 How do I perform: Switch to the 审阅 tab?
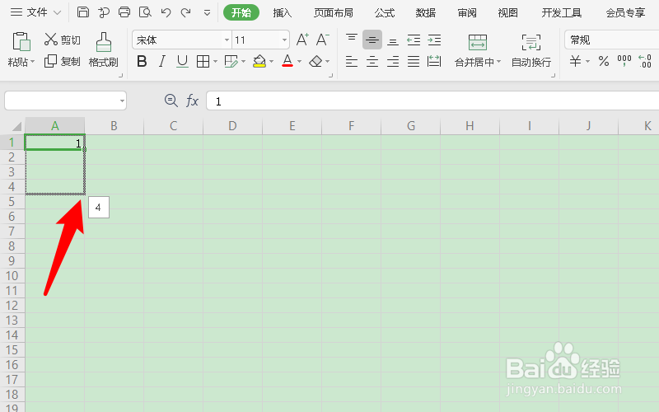tap(467, 12)
